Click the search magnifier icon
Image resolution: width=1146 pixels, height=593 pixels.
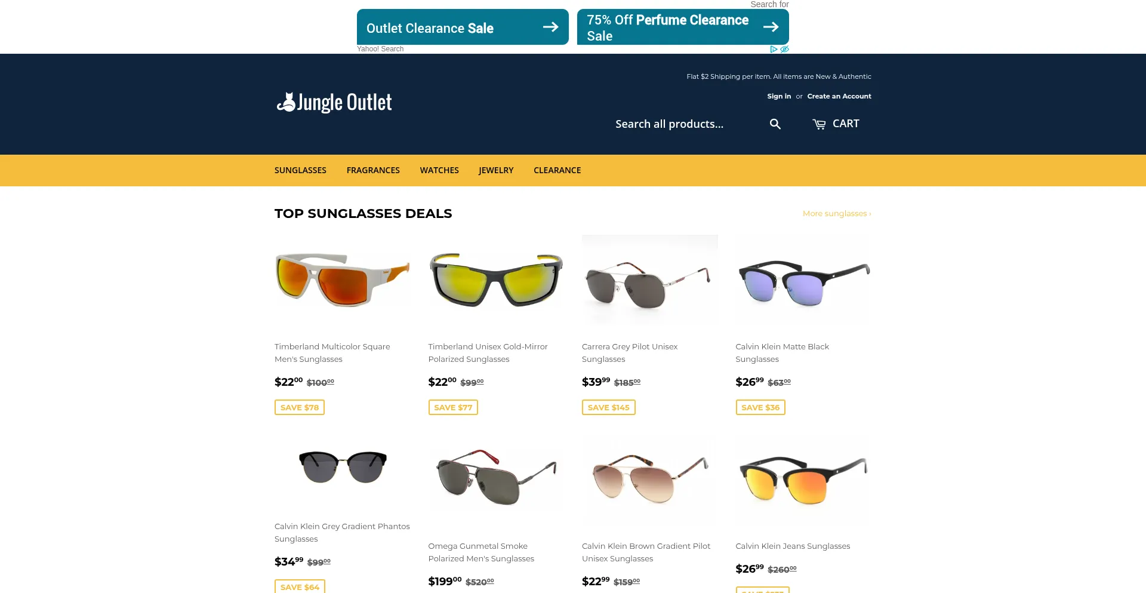(775, 124)
